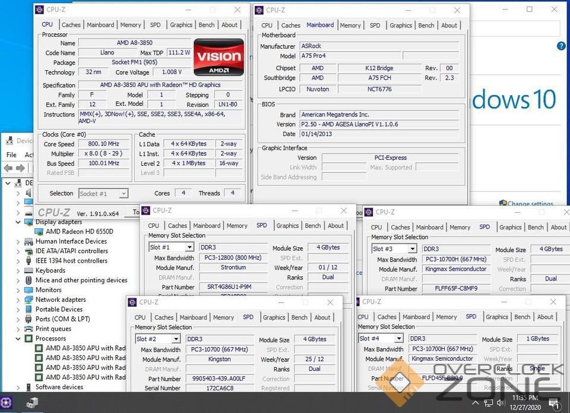The image size is (570, 413).
Task: Click the CPU-Z icon in the taskbar
Action: click(6, 402)
